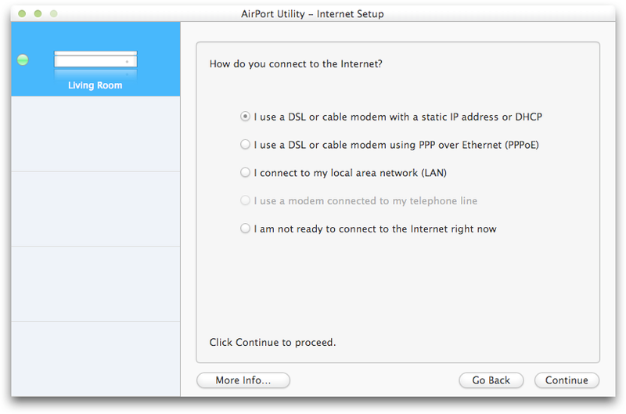Click the Go Back button
The image size is (626, 414).
[491, 380]
